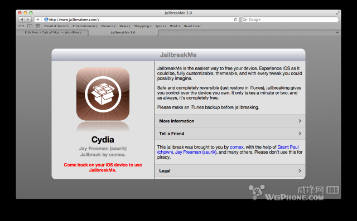
Task: Switch to Edit Post Cult of Mac tab
Action: click(53, 32)
